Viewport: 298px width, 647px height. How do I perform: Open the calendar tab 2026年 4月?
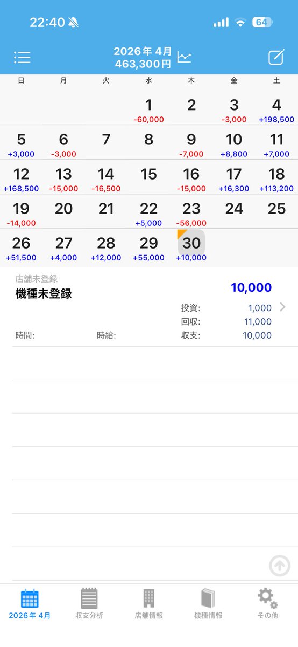pos(30,604)
